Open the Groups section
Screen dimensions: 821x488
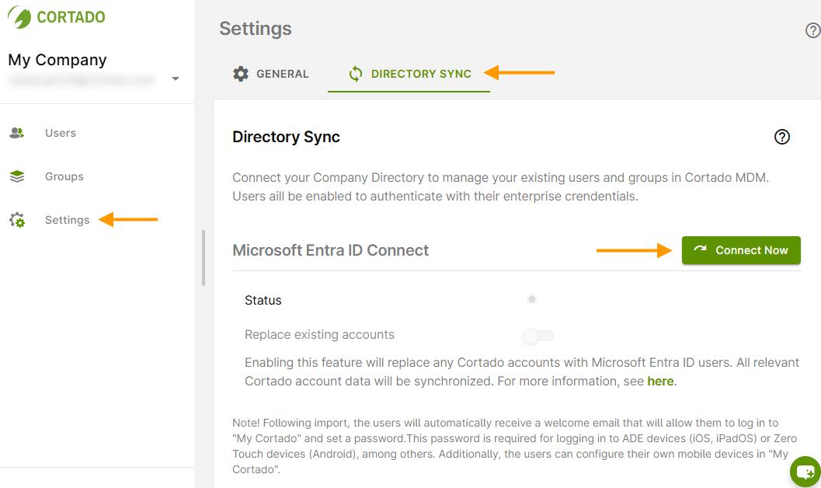pyautogui.click(x=64, y=176)
